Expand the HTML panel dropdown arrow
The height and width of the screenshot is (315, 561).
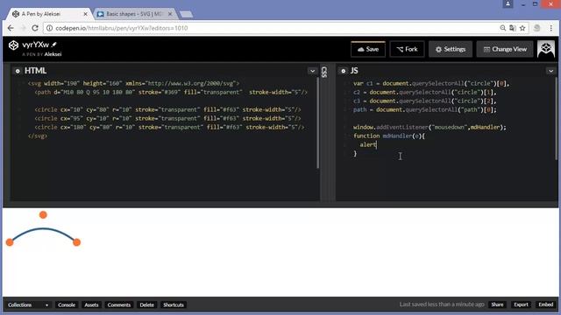point(312,71)
